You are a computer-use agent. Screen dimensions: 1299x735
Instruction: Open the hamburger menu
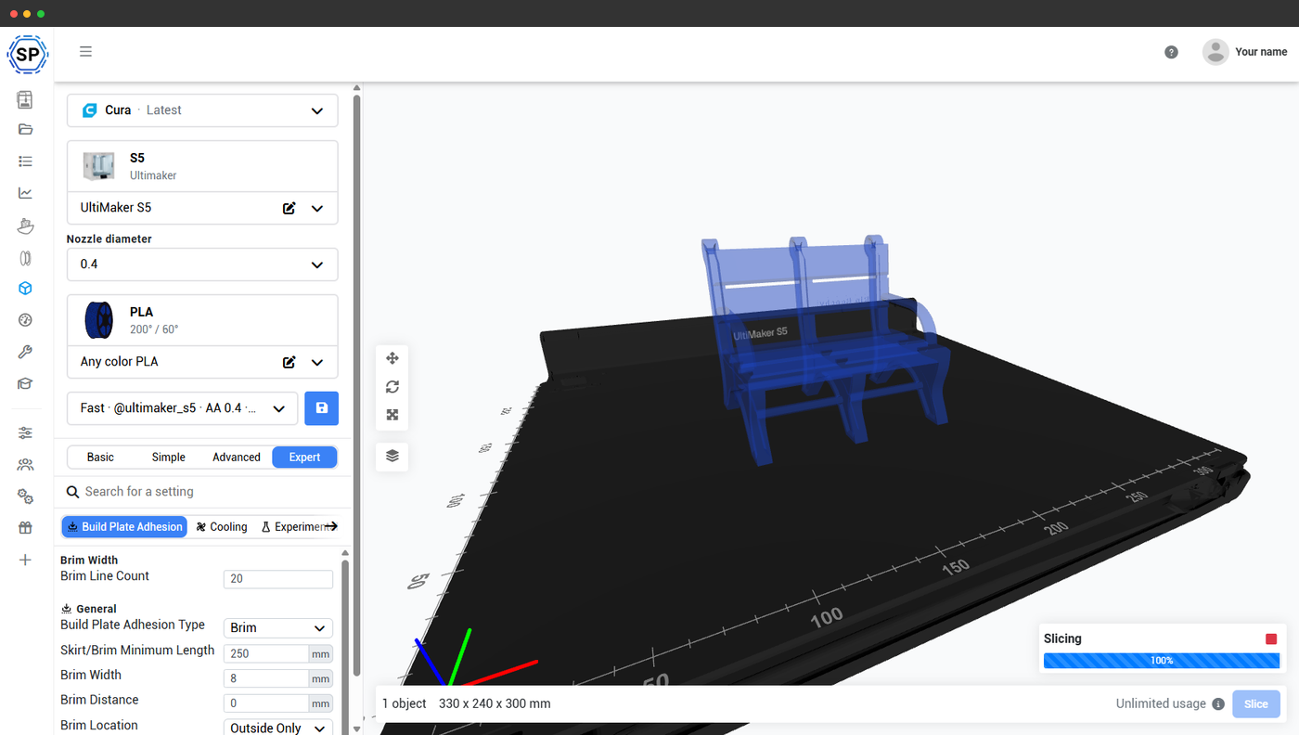(85, 52)
